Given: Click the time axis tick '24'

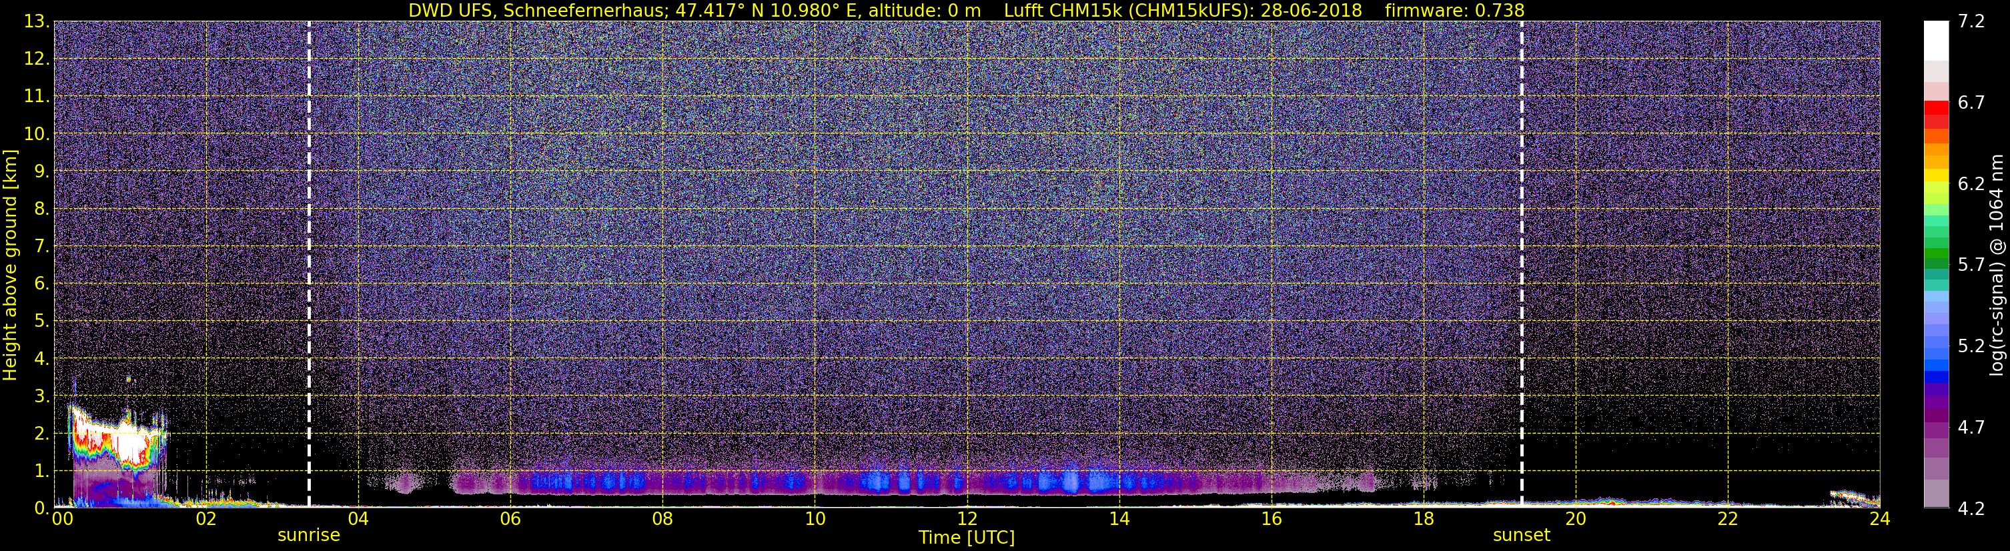Looking at the screenshot, I should tap(1880, 519).
